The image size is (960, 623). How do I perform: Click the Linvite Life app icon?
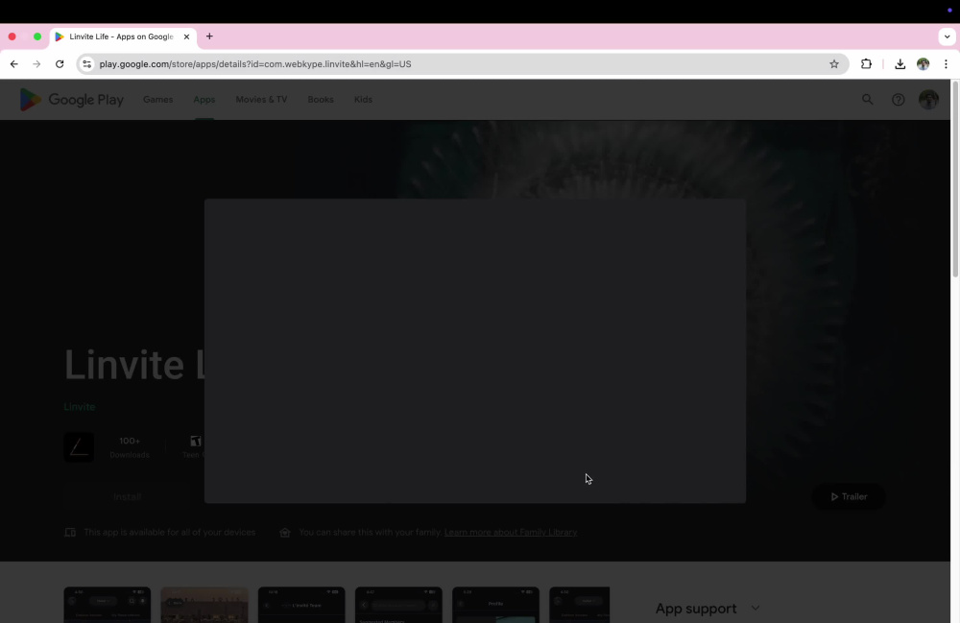pyautogui.click(x=79, y=446)
